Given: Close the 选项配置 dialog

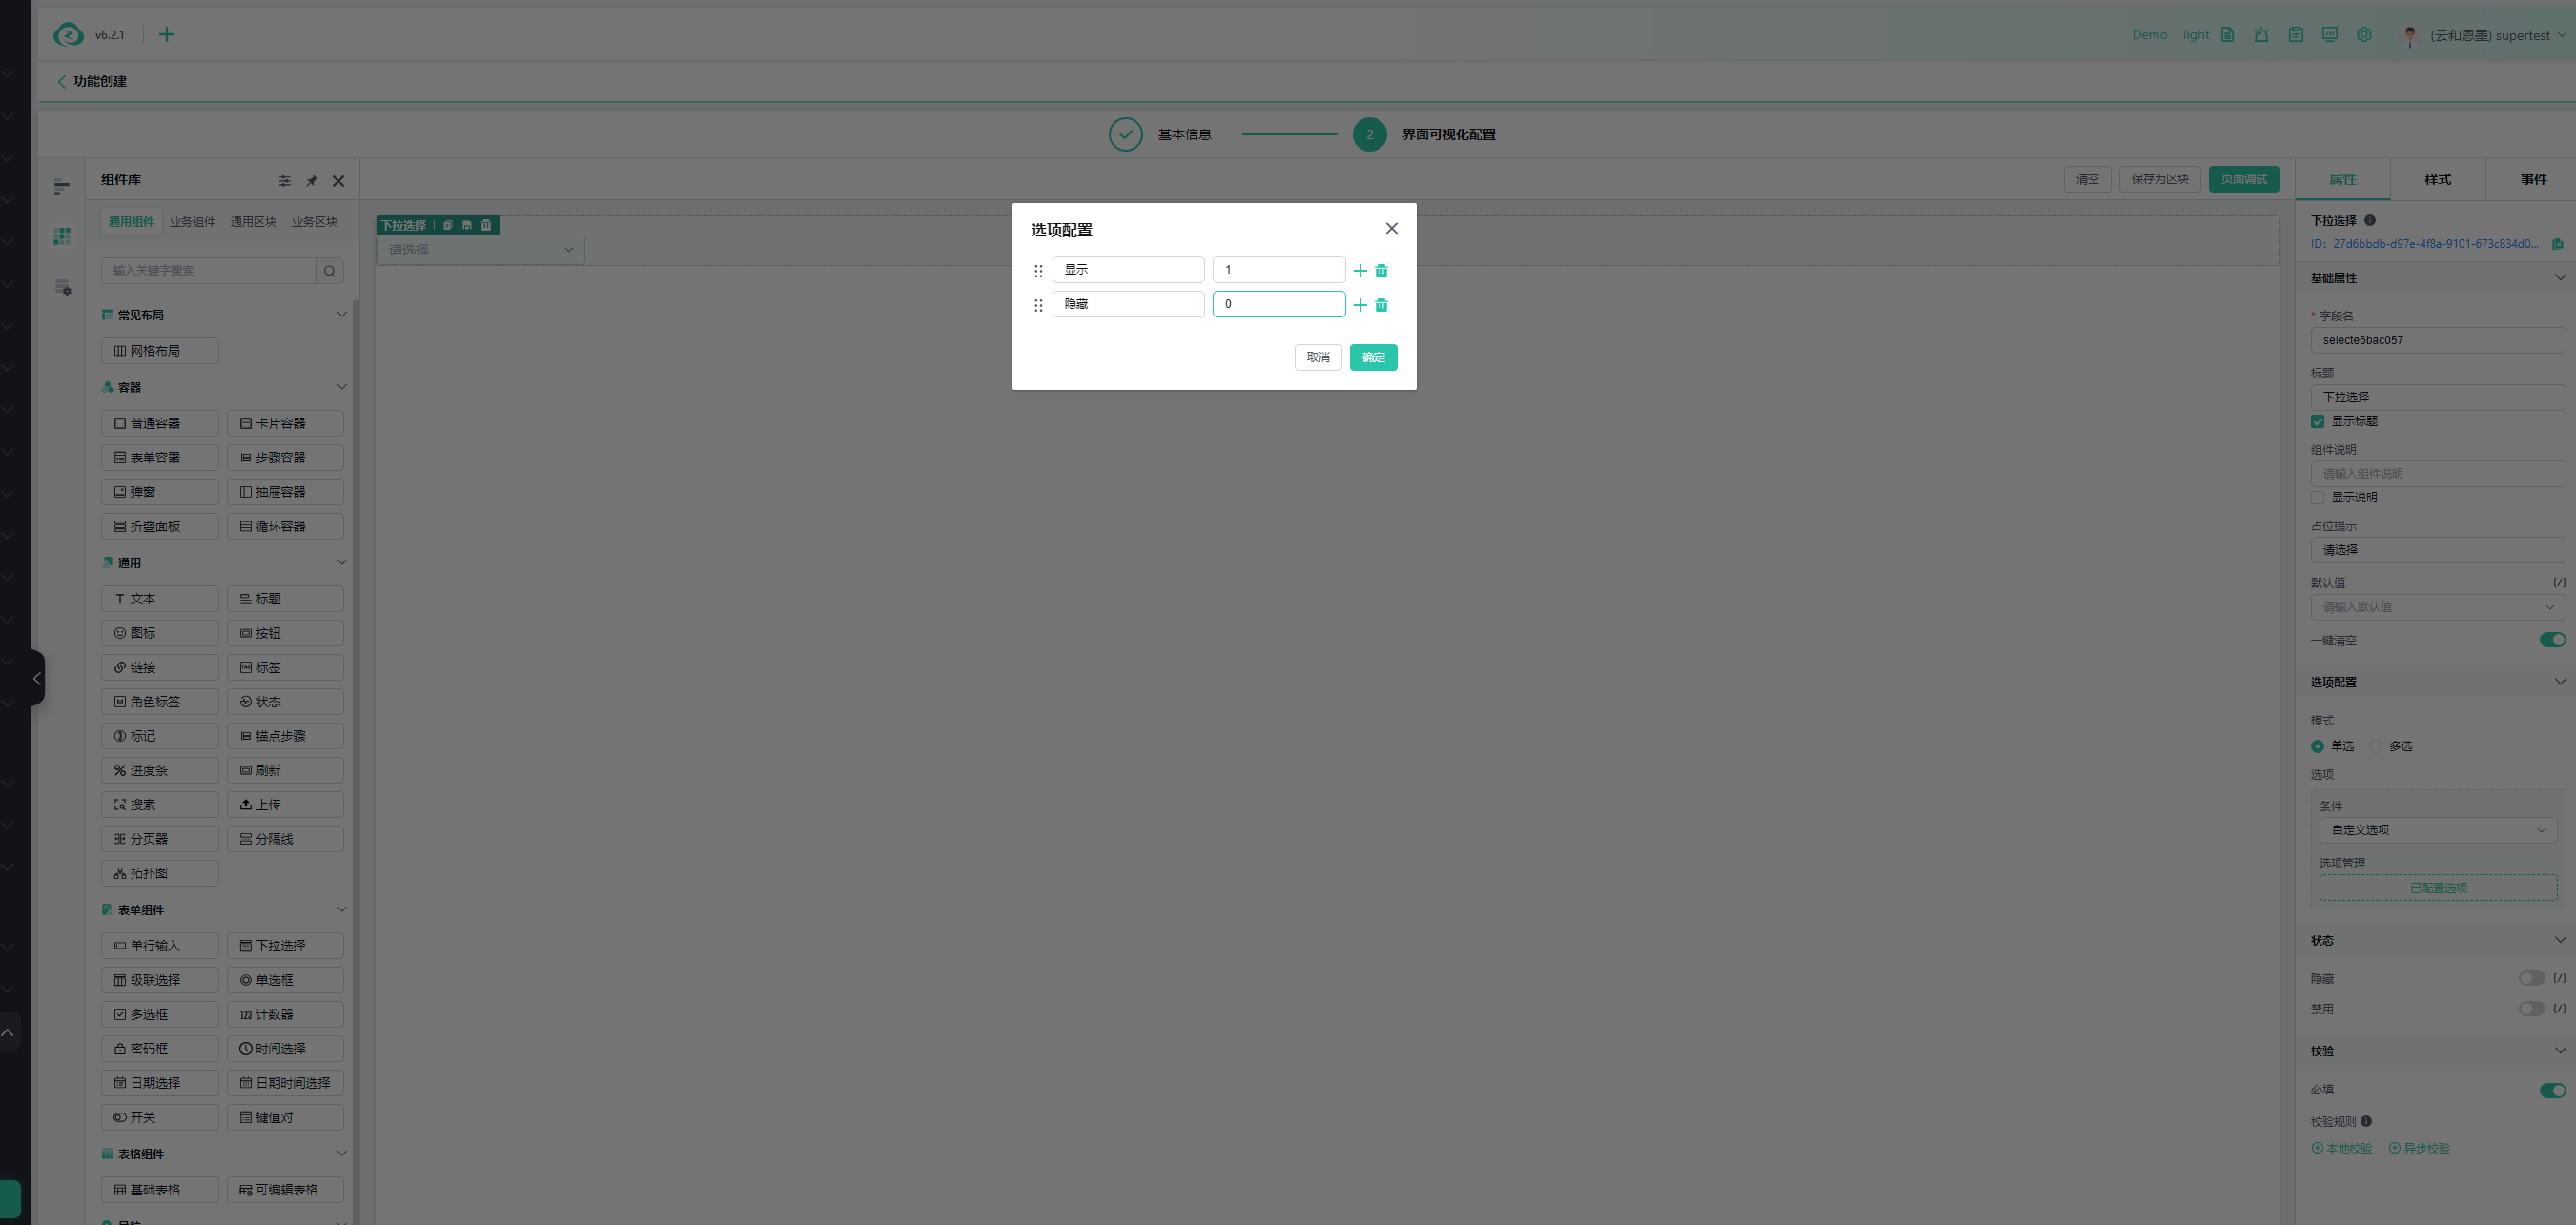Looking at the screenshot, I should pos(1391,229).
